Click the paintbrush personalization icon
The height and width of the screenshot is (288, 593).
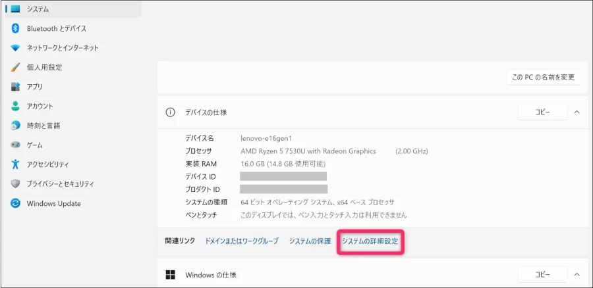15,68
